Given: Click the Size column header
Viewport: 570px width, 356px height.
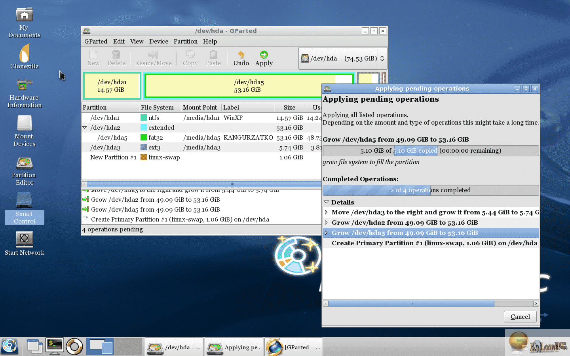Looking at the screenshot, I should pos(289,107).
